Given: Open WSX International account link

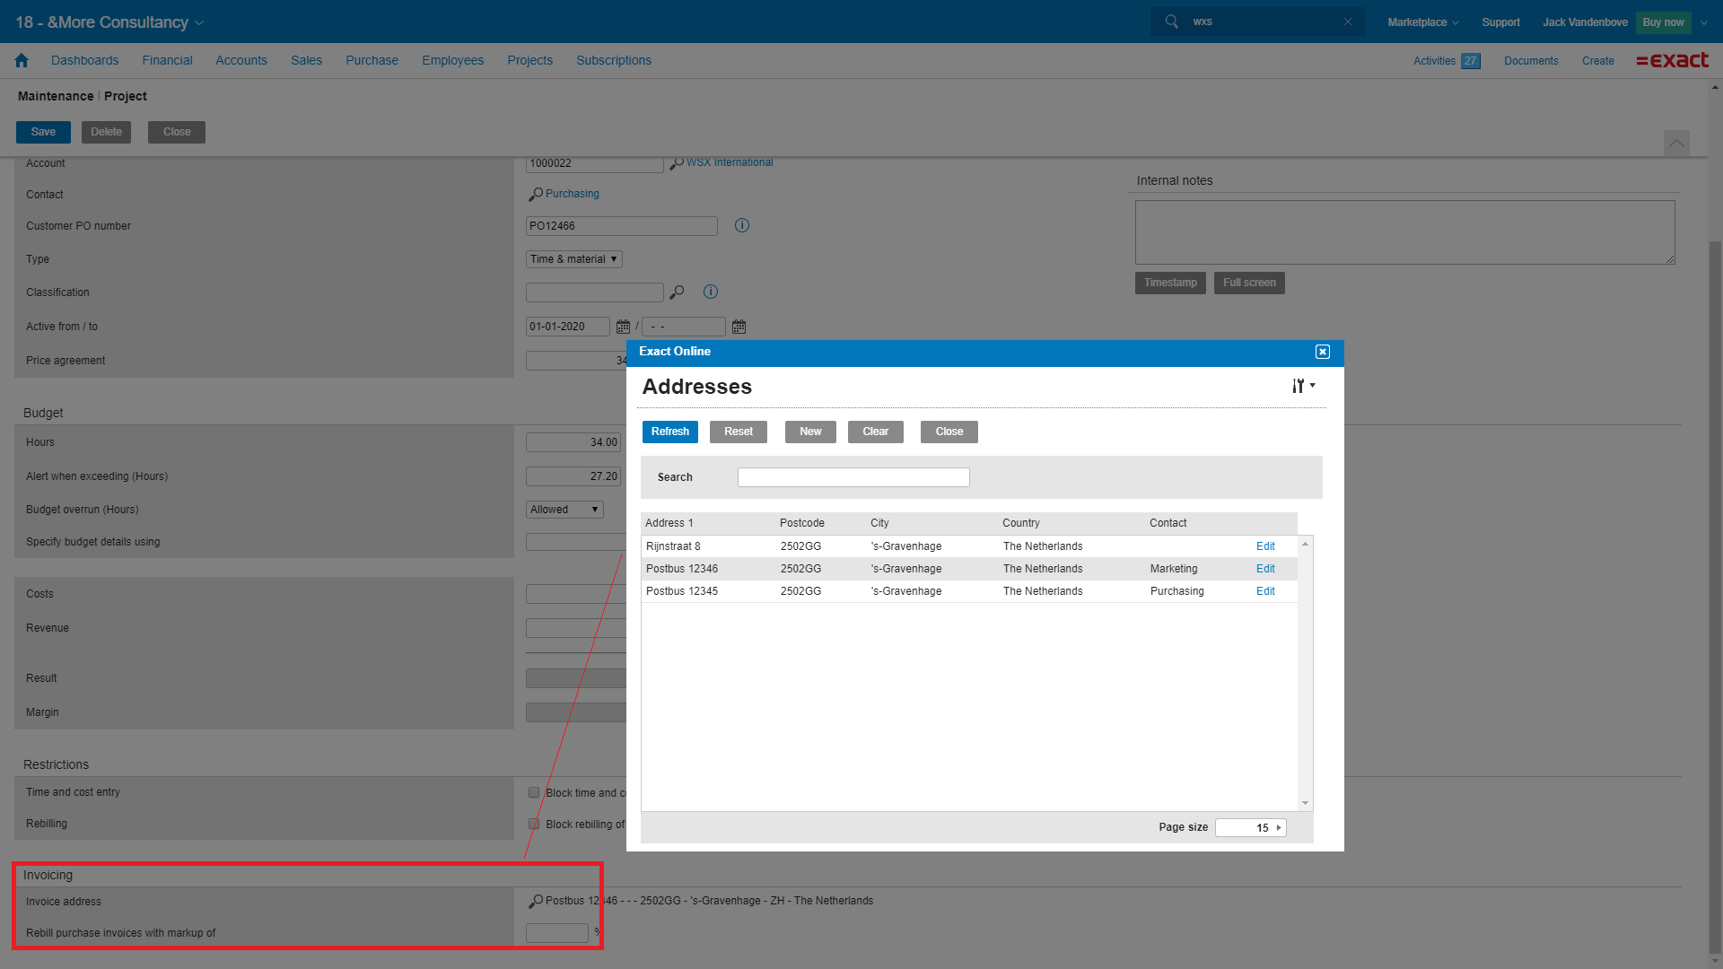Looking at the screenshot, I should click(730, 162).
